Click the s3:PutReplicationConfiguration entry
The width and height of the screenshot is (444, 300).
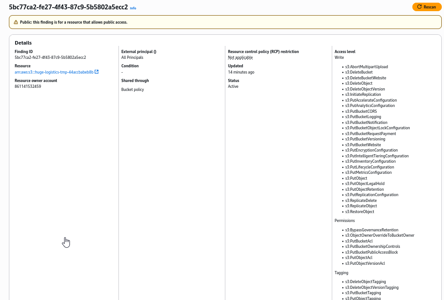click(x=372, y=195)
